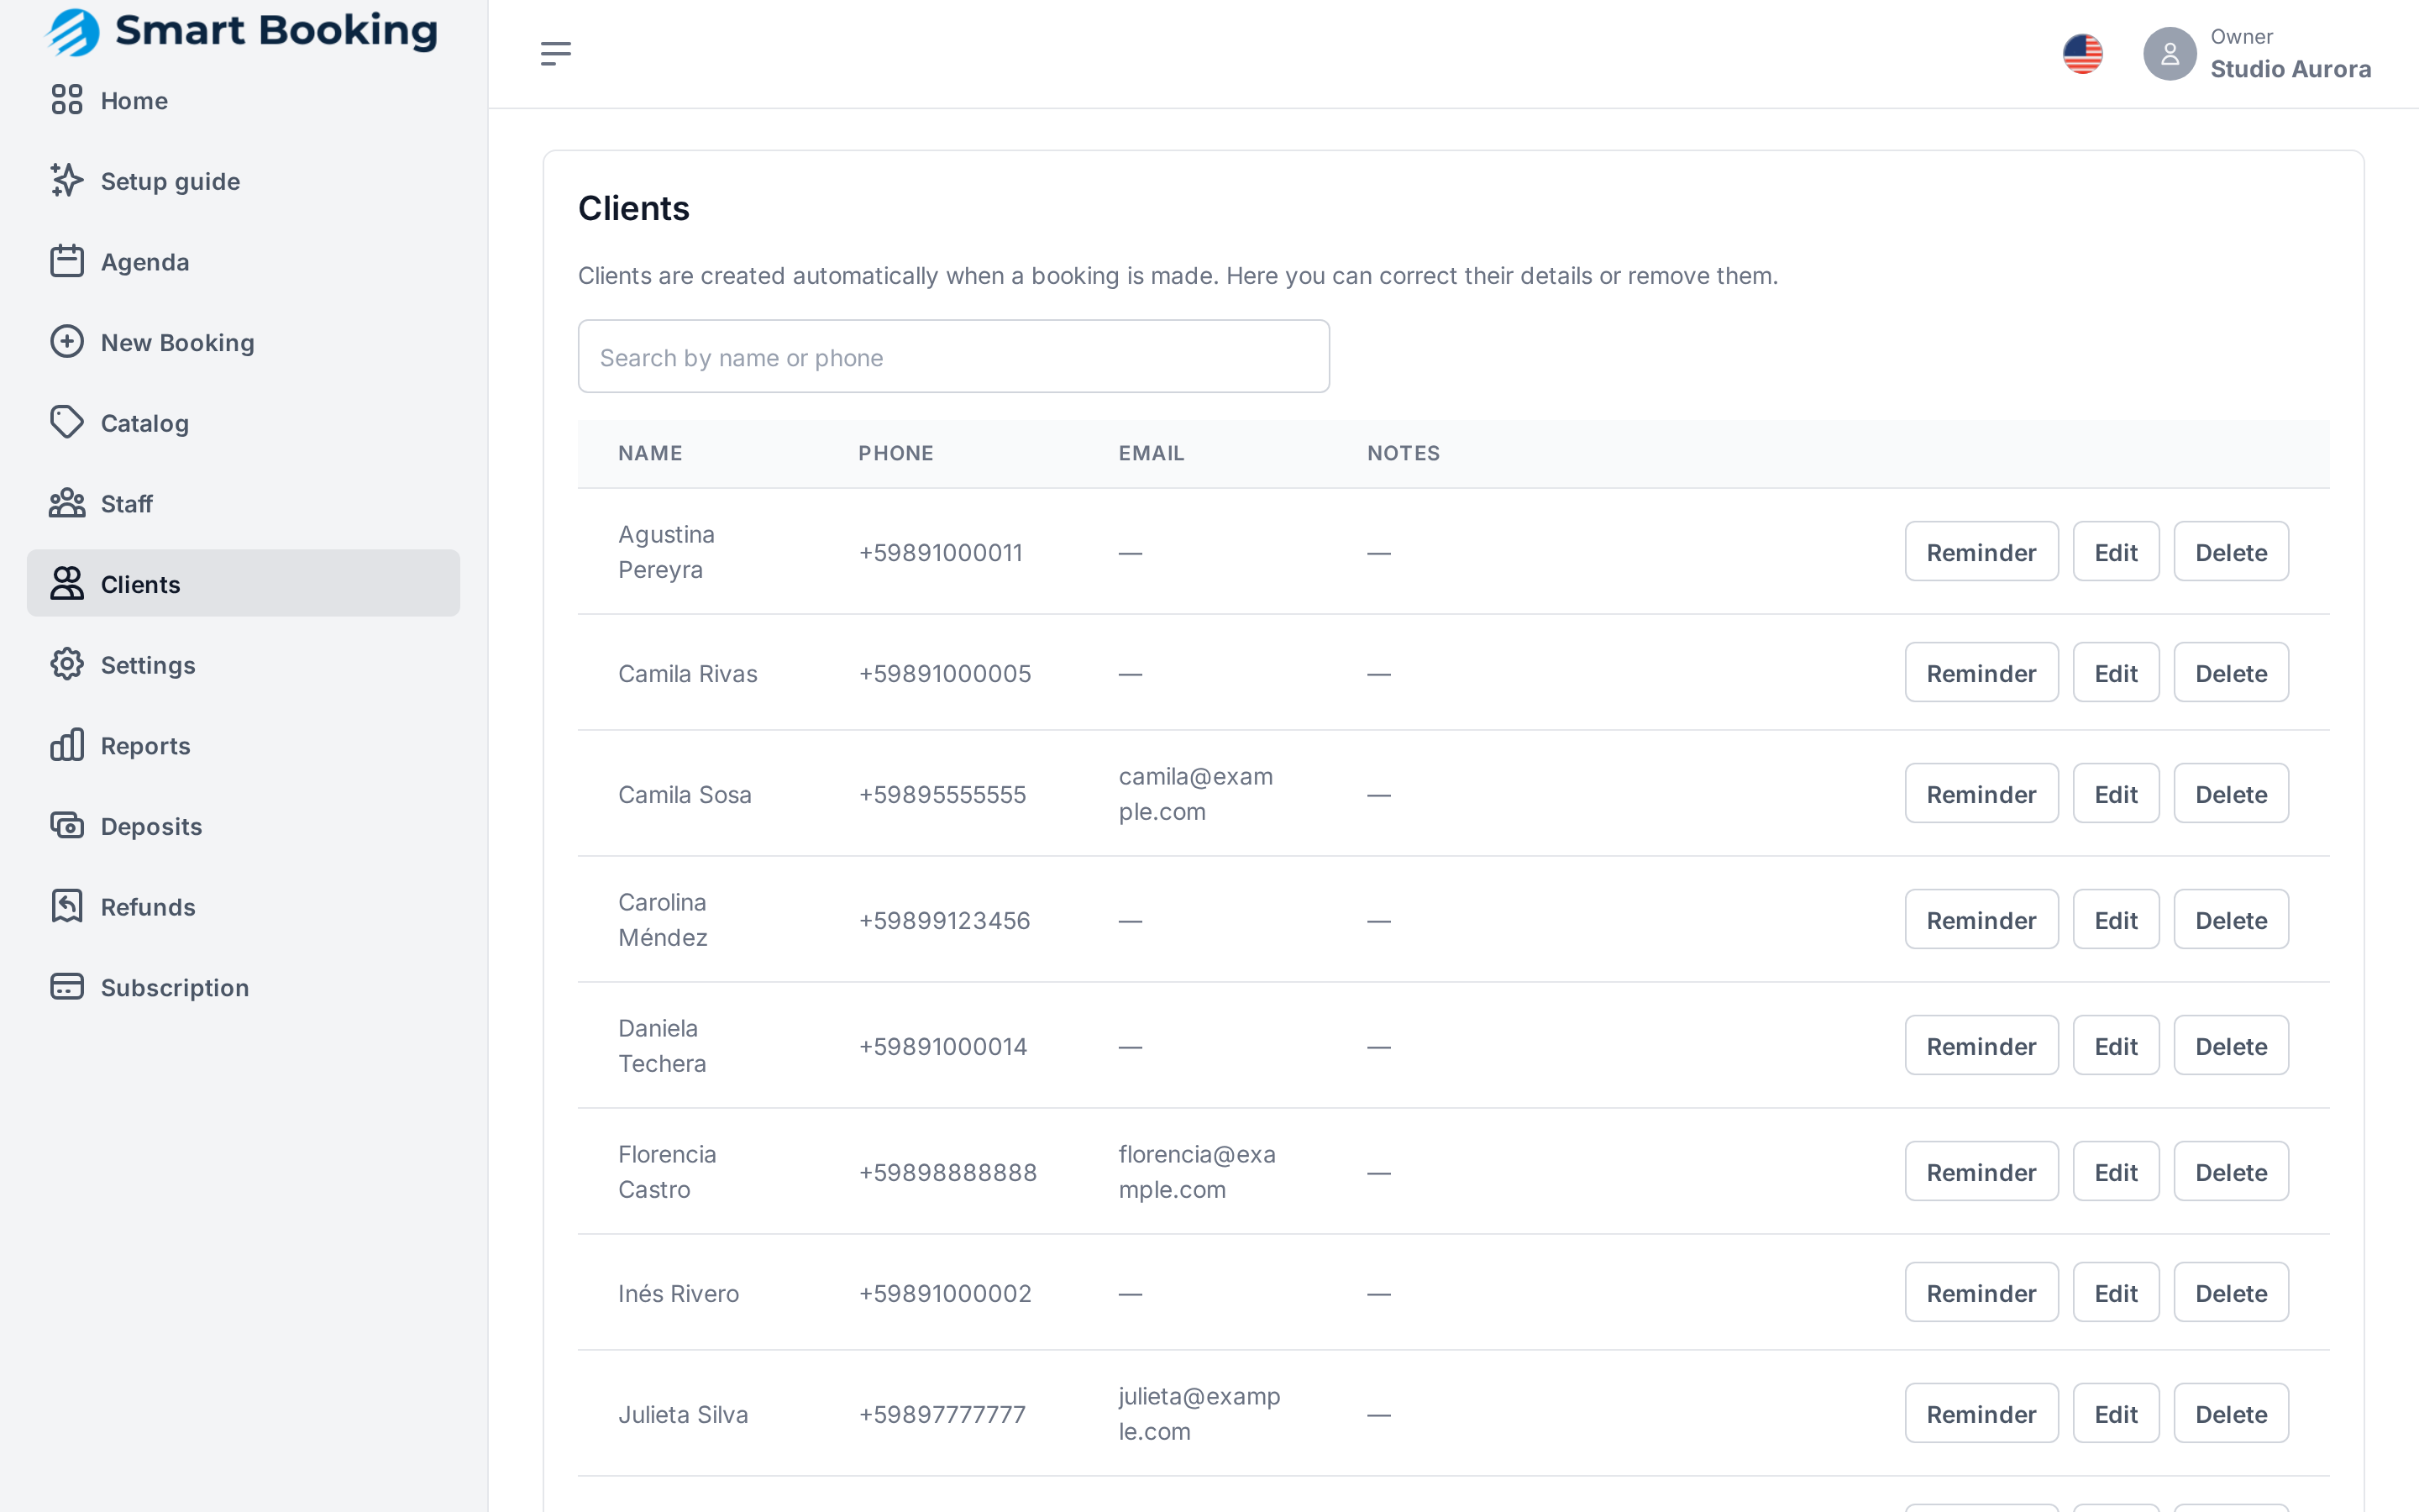This screenshot has width=2419, height=1512.
Task: Click phone number +59895555555
Action: [942, 794]
